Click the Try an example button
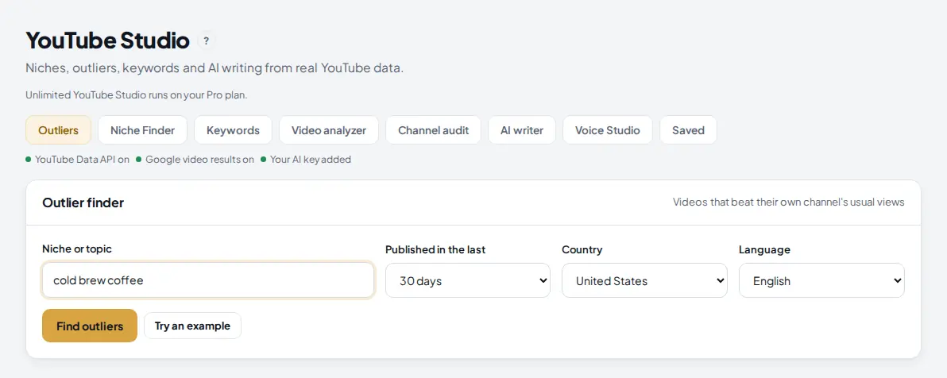The width and height of the screenshot is (947, 378). (x=193, y=326)
